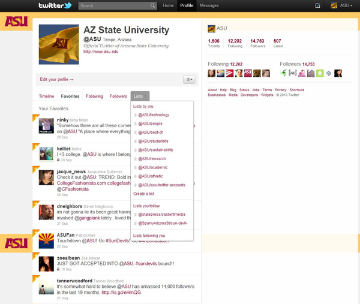Open the http://is.gd/eHmQG link
This screenshot has height=304, width=360.
(121, 292)
